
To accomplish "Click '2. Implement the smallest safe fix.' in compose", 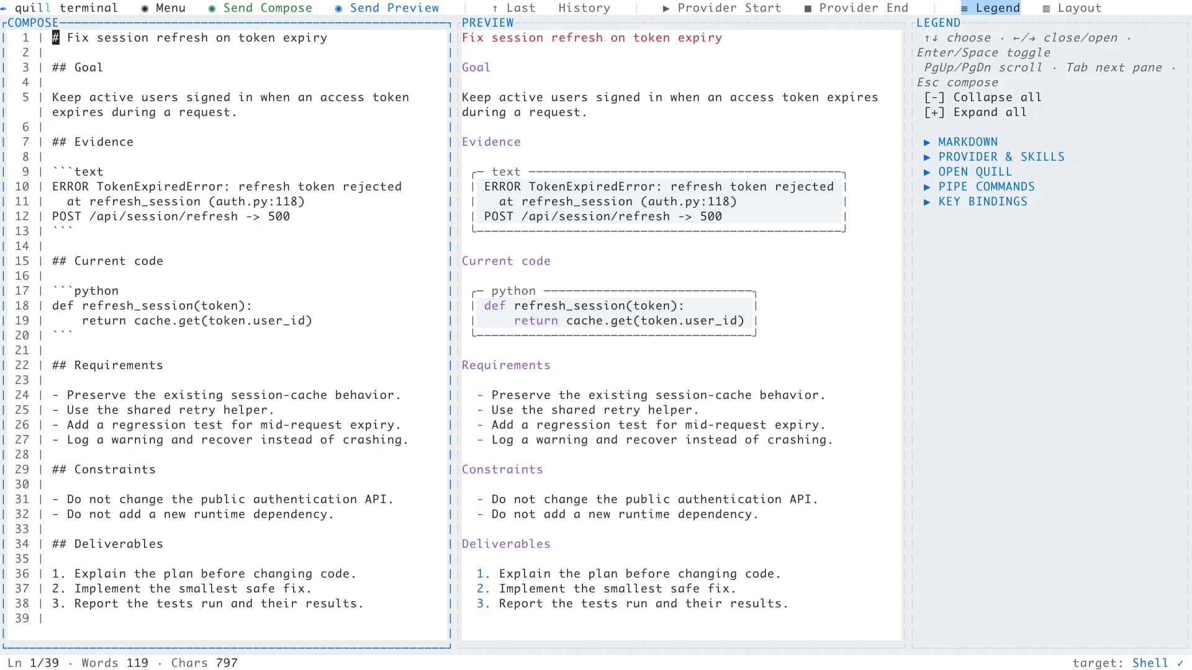I will click(x=182, y=589).
